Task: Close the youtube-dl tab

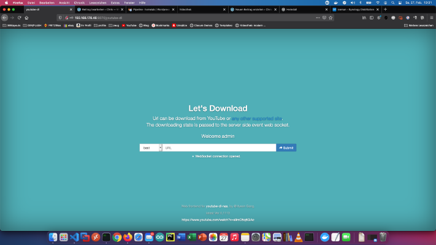Action: (x=71, y=9)
